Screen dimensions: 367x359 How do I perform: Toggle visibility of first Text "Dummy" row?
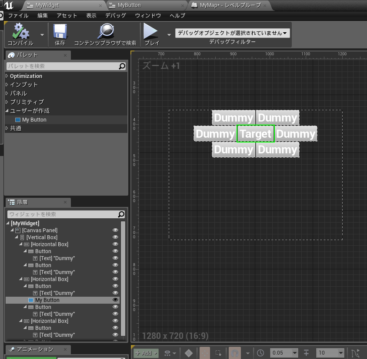click(x=115, y=258)
